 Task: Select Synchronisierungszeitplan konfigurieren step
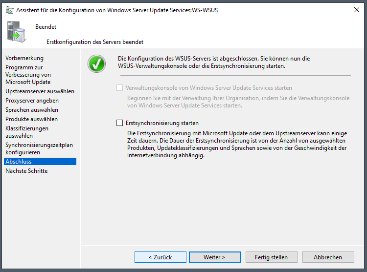pos(39,148)
